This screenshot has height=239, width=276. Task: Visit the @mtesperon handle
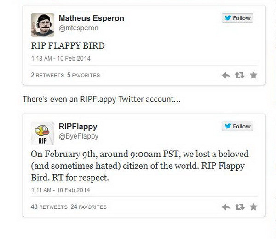78,28
